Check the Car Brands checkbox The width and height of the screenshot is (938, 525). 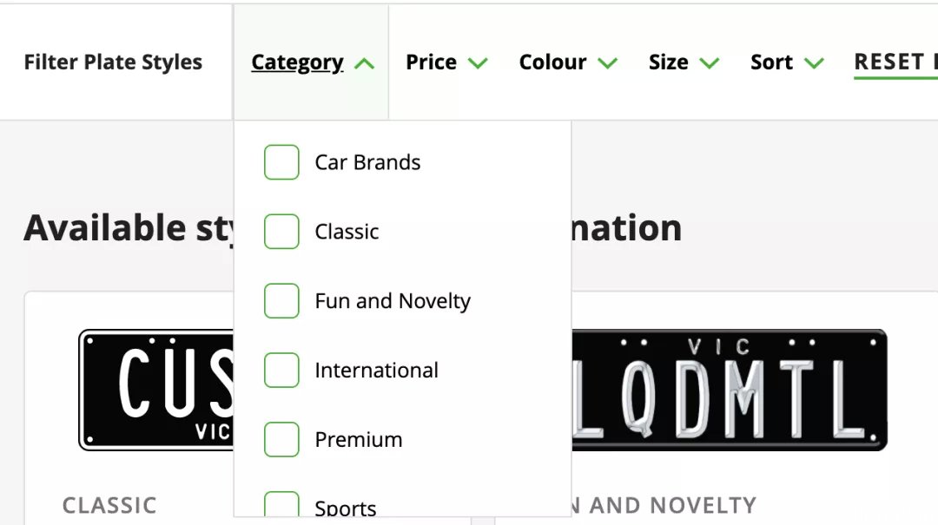281,162
